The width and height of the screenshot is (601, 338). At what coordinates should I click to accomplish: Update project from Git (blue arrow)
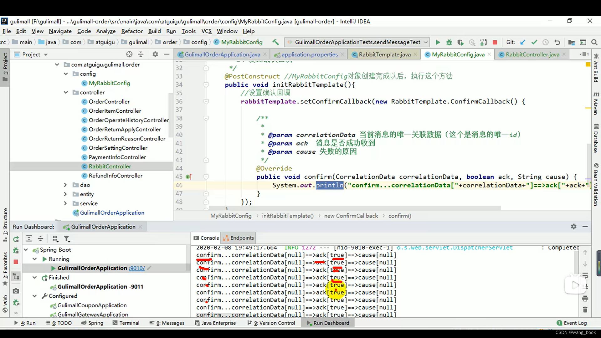(x=523, y=42)
